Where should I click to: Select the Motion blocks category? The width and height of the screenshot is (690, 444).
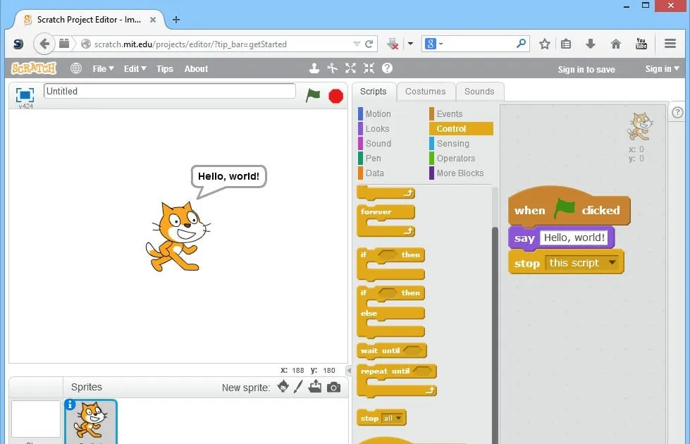[378, 114]
